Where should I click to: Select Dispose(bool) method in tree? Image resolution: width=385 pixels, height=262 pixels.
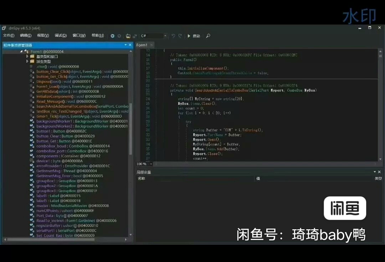[64, 82]
